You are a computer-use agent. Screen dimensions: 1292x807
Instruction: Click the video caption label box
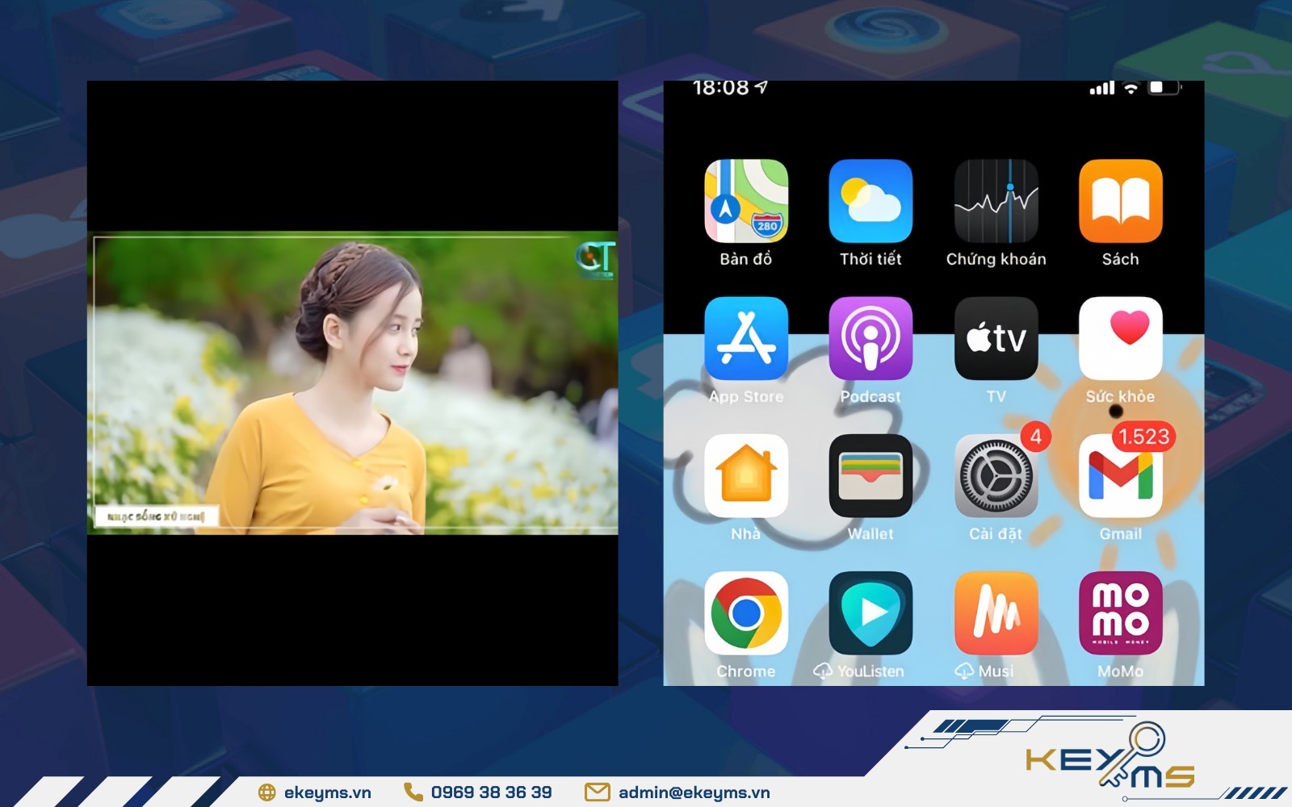pos(156,516)
